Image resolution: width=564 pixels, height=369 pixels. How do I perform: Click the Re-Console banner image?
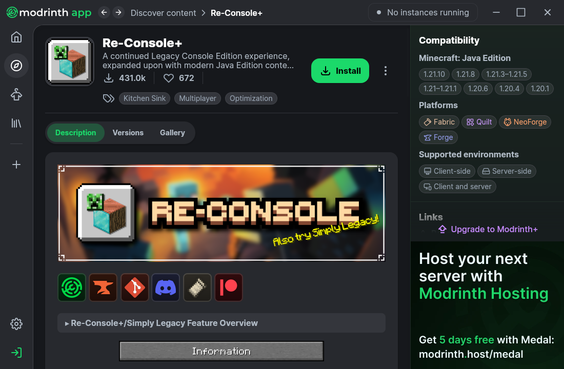point(221,213)
